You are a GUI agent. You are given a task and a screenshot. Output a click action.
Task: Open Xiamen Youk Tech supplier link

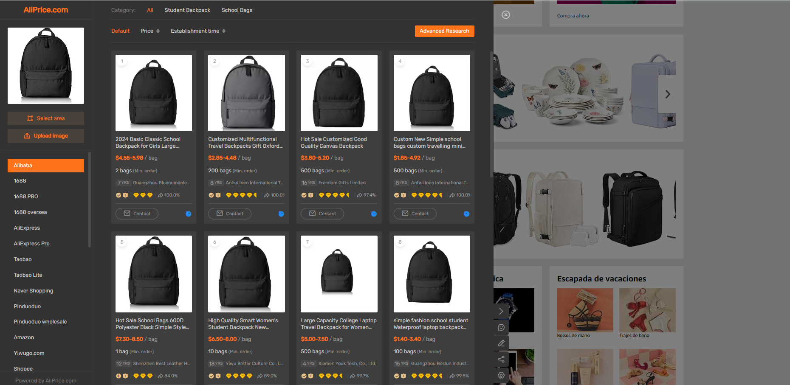click(347, 364)
